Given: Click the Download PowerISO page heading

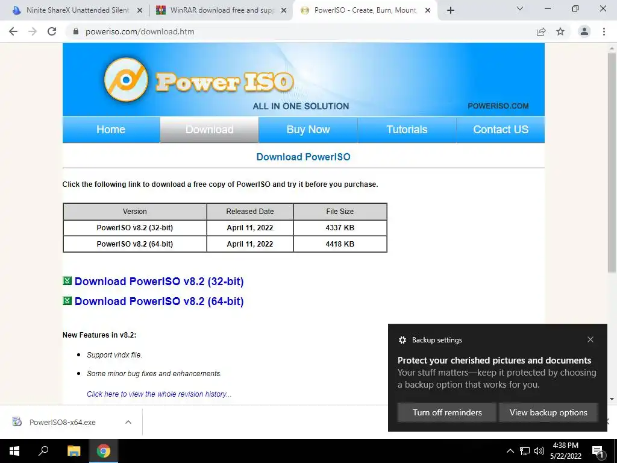Looking at the screenshot, I should [304, 157].
